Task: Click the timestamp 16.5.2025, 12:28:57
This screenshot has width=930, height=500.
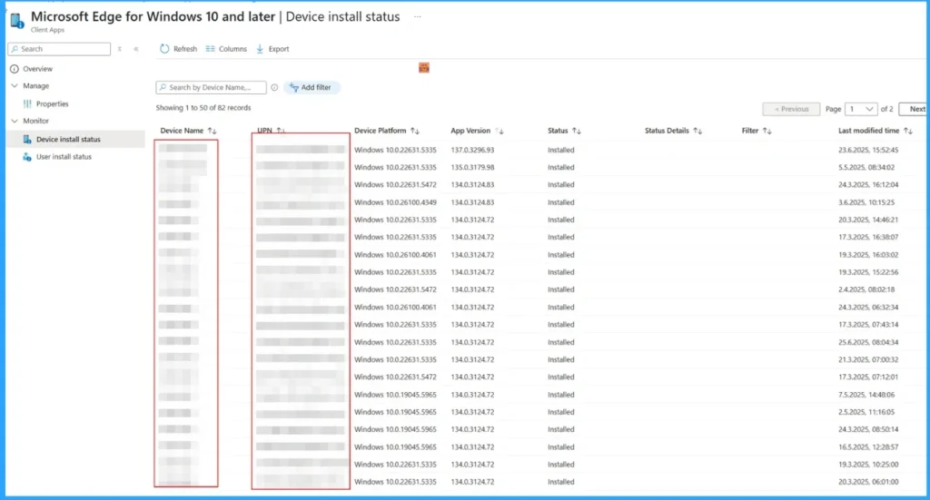Action: 868,446
